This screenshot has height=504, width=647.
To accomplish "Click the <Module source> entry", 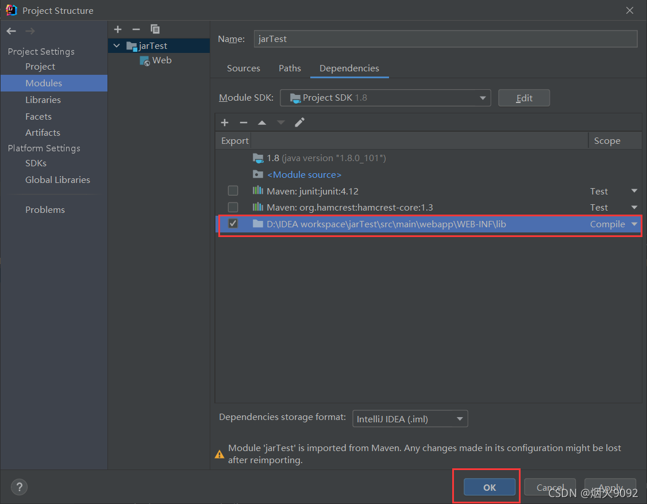I will pos(304,175).
